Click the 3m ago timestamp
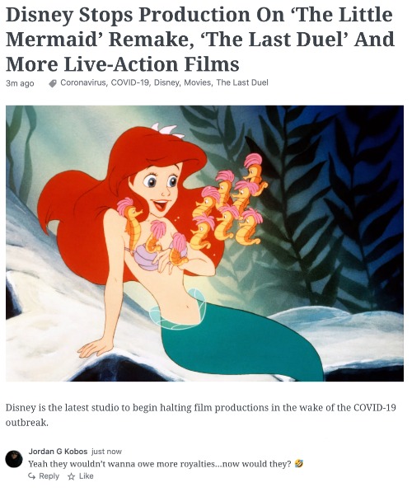This screenshot has height=492, width=412. [20, 83]
